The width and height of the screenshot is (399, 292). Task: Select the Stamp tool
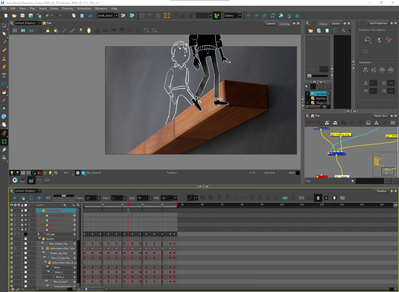(x=4, y=59)
